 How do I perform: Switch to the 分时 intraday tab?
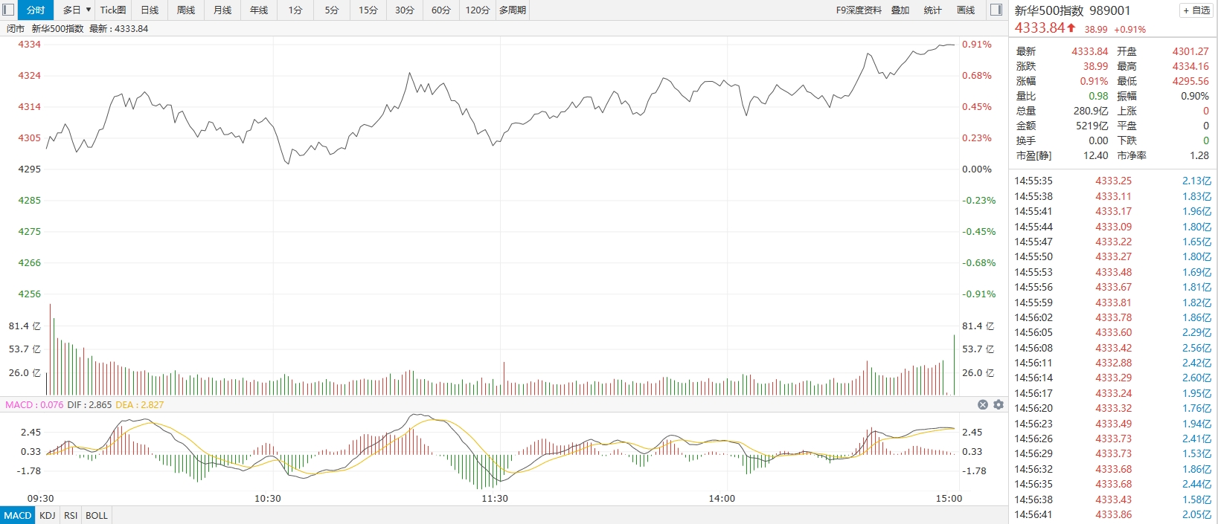point(36,10)
